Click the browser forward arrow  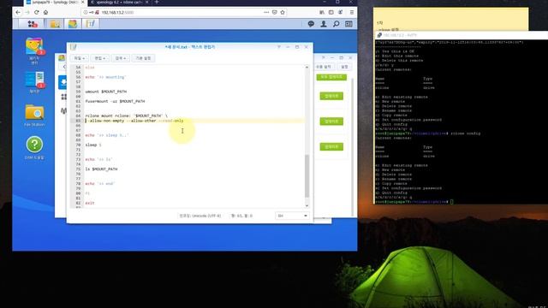pos(27,12)
